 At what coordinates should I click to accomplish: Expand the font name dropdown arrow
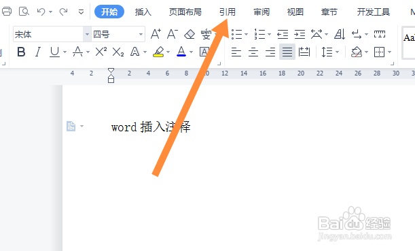pyautogui.click(x=87, y=34)
